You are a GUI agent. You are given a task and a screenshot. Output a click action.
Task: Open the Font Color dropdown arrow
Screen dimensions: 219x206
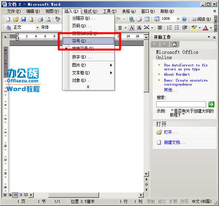click(211, 28)
